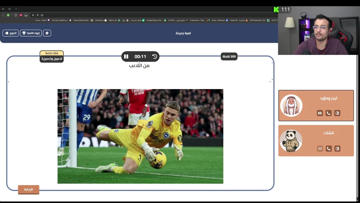The width and height of the screenshot is (360, 203).
Task: Click the browser extensions puzzle icon
Action: pyautogui.click(x=16, y=15)
